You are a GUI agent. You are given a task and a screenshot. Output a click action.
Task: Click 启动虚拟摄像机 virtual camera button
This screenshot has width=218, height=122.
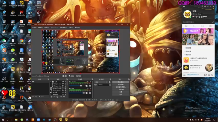[x=121, y=87]
